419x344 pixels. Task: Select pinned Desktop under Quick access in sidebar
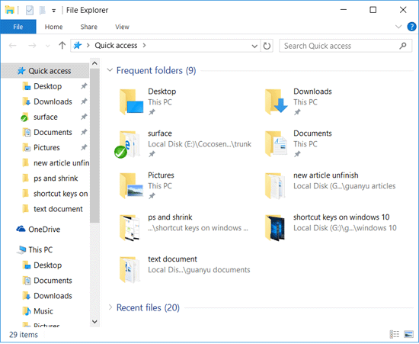coord(47,86)
